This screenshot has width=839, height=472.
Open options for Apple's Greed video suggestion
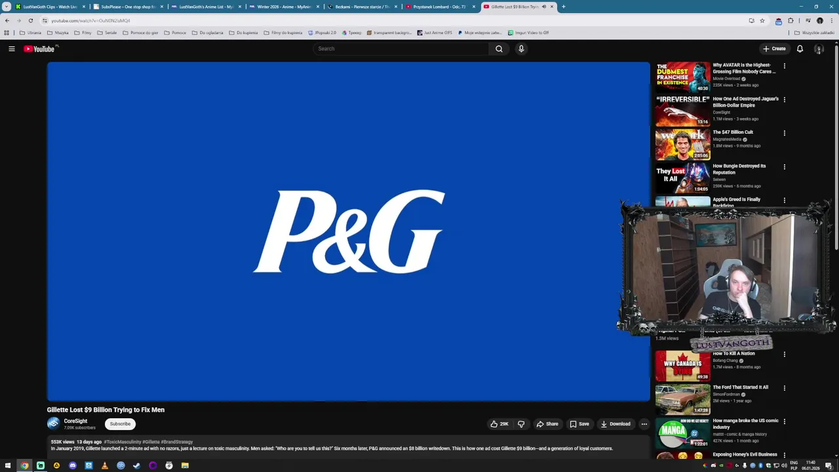point(784,200)
